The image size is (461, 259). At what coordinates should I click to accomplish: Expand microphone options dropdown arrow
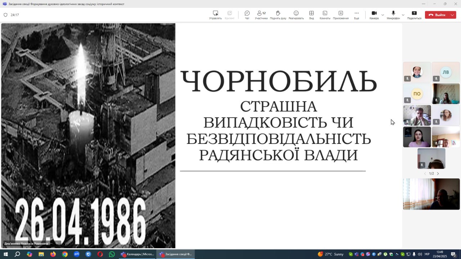[403, 15]
